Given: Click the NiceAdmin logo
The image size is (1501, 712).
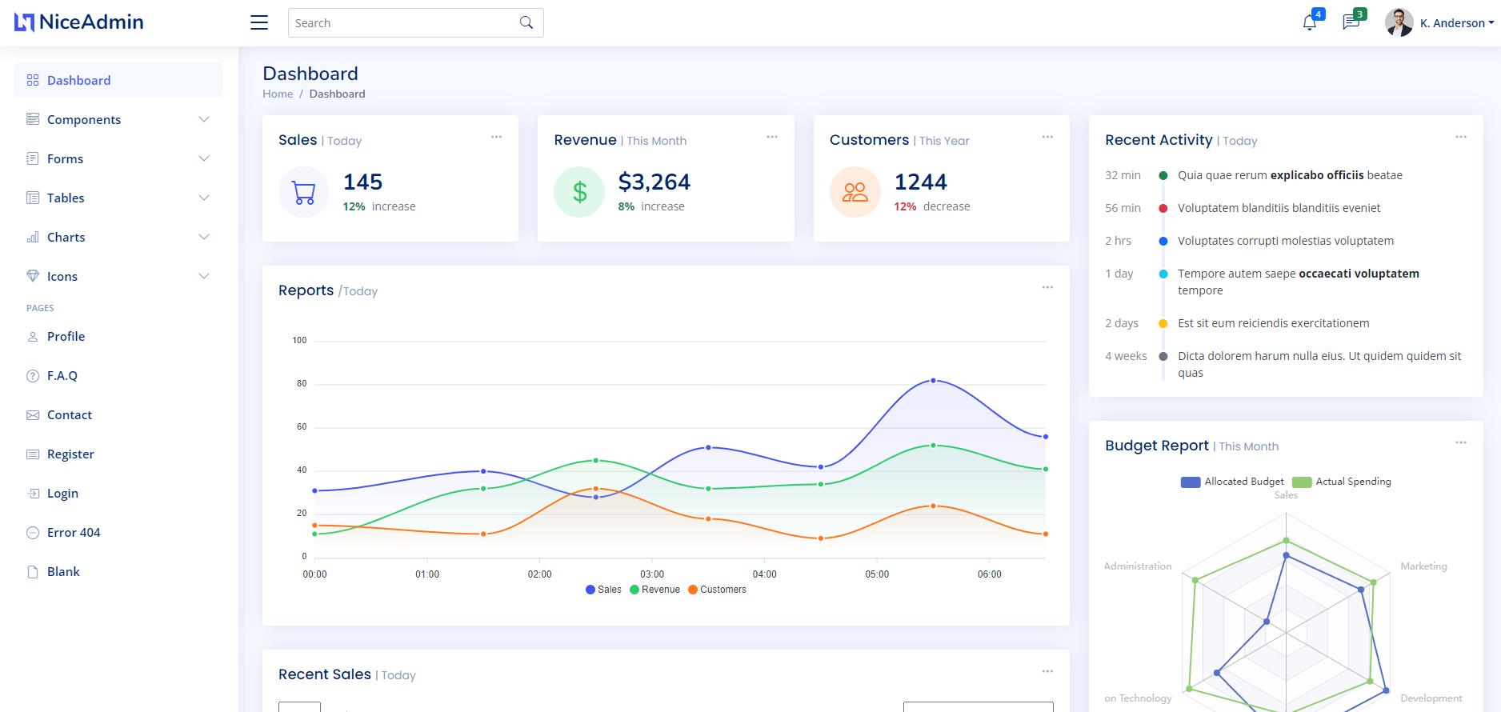Looking at the screenshot, I should coord(79,22).
